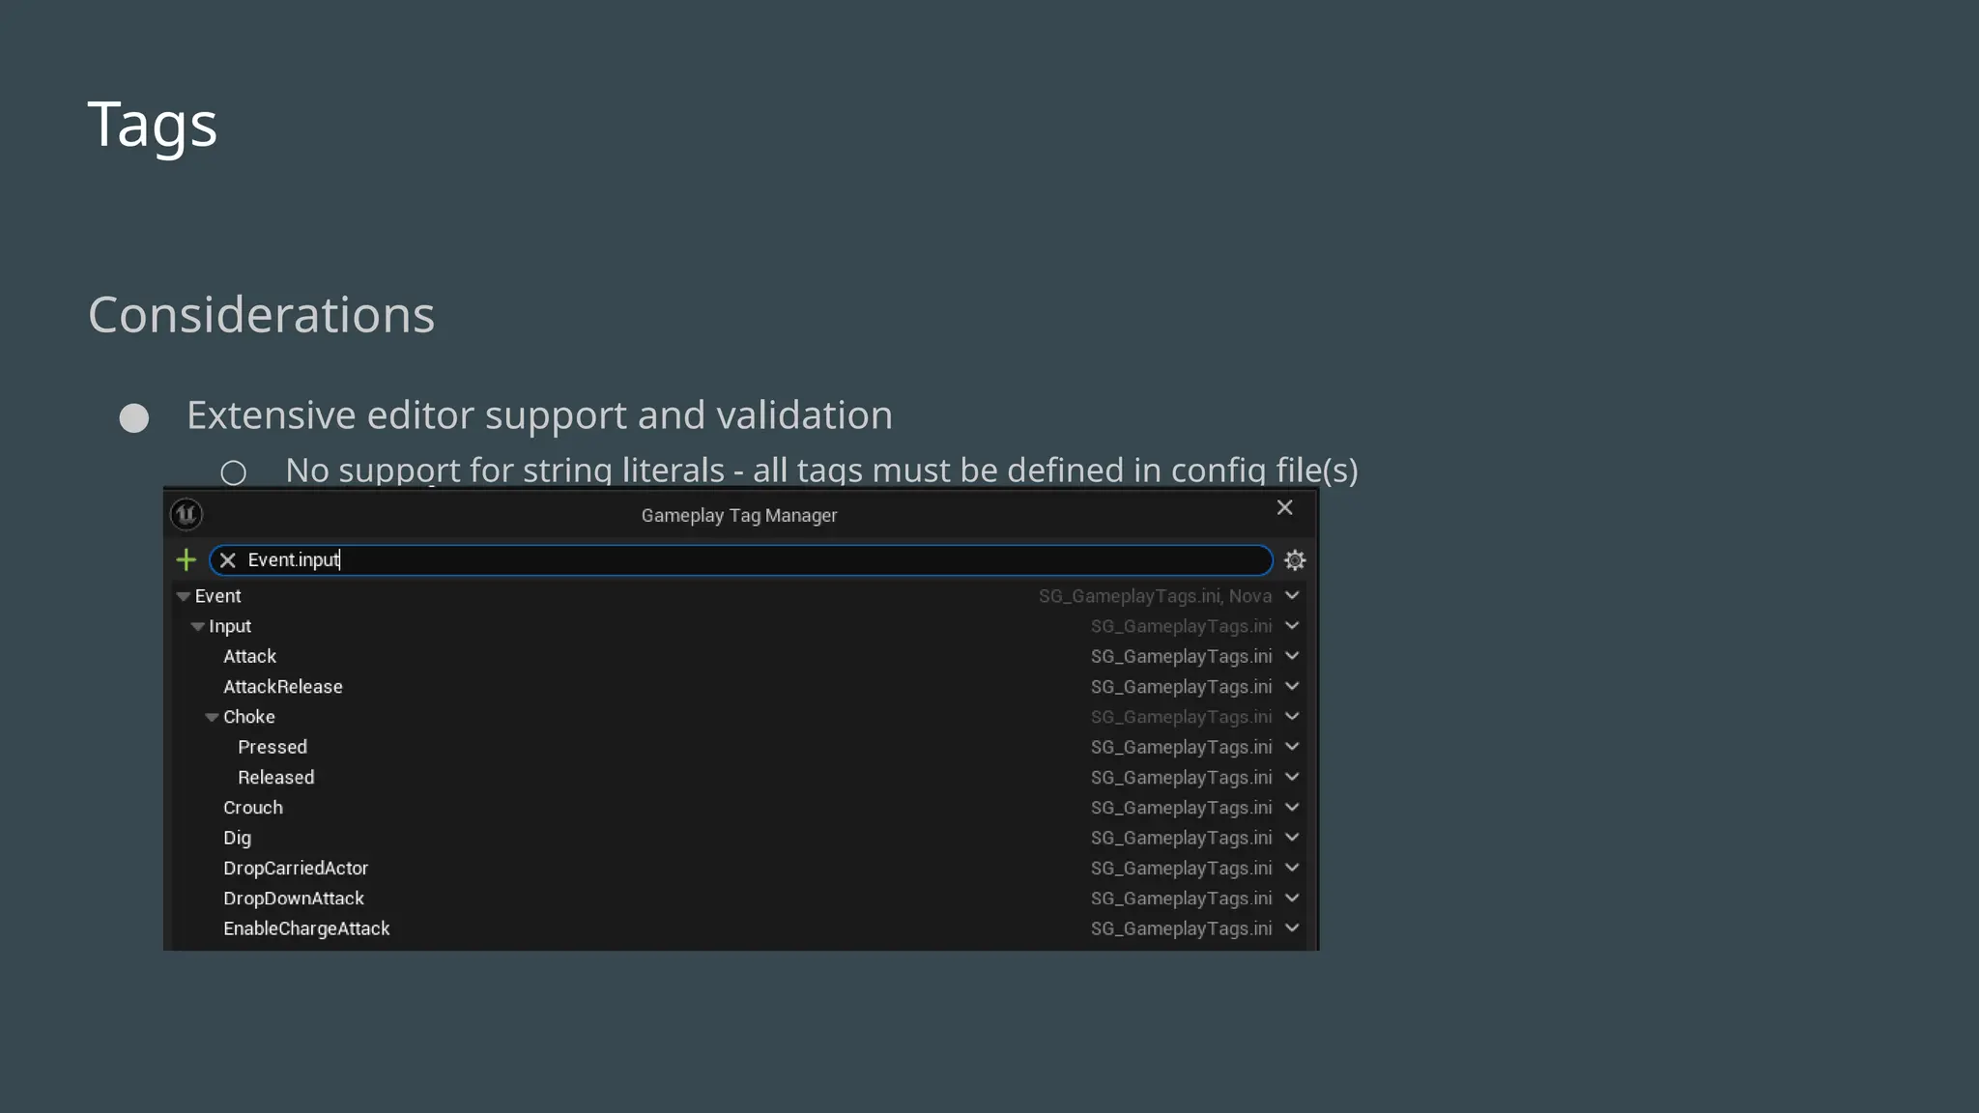Select the Attack tag
The height and width of the screenshot is (1113, 1979).
[x=249, y=656]
